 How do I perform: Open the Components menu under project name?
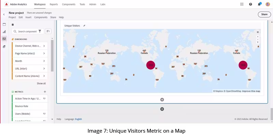pos(41,17)
